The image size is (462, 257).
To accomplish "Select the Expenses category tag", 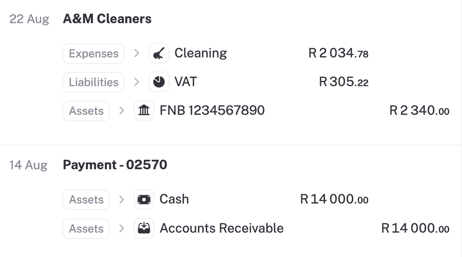I will coord(94,54).
